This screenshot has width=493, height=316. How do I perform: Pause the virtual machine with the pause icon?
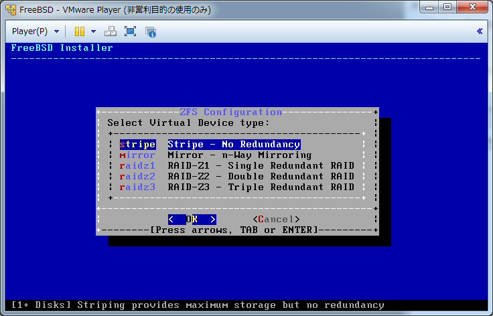point(80,31)
